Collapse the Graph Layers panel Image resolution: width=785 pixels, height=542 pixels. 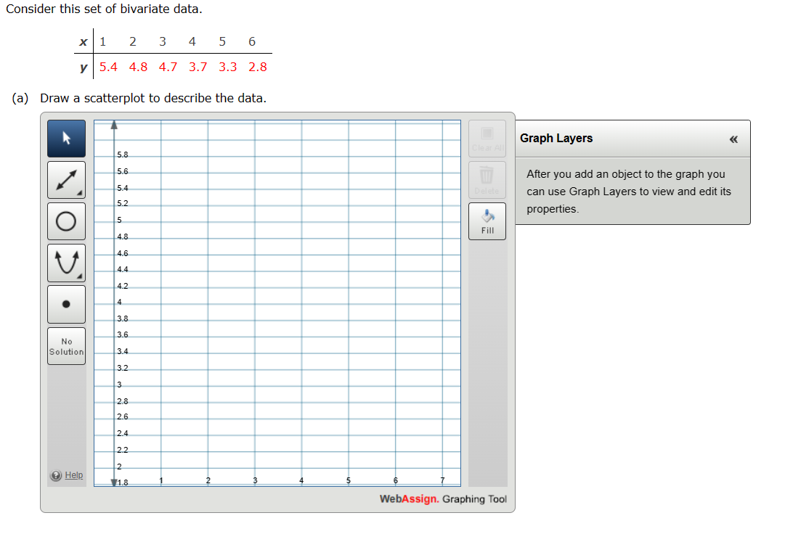734,139
